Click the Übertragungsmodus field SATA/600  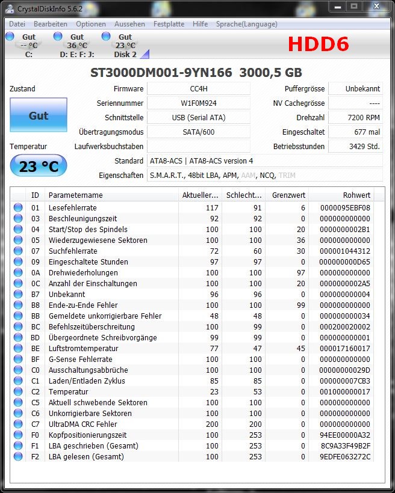[199, 132]
